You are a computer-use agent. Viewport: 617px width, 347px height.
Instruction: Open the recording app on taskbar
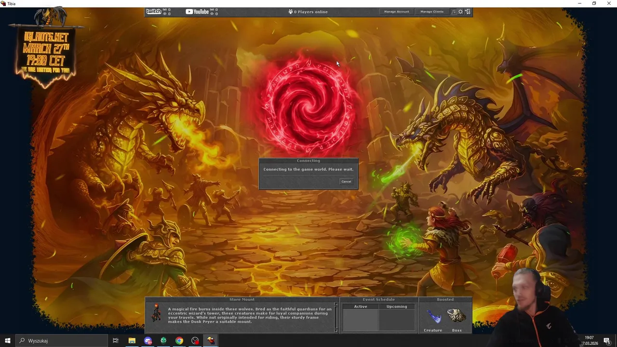195,341
